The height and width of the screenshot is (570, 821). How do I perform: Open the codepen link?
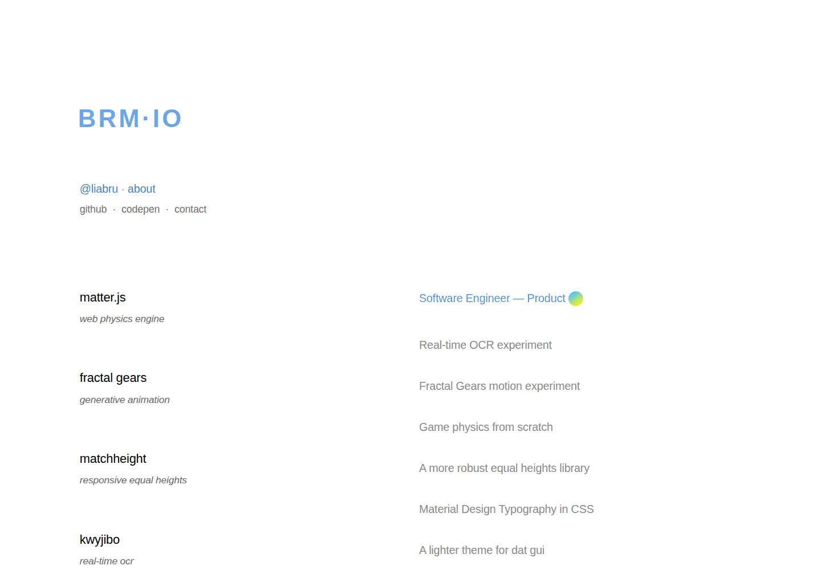tap(140, 209)
